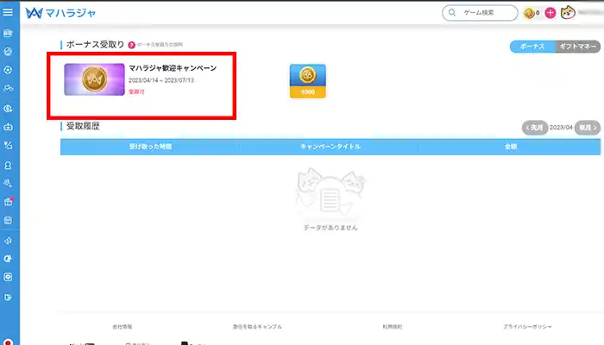Click the gift box icon in sidebar
This screenshot has height=345, width=604.
click(9, 202)
